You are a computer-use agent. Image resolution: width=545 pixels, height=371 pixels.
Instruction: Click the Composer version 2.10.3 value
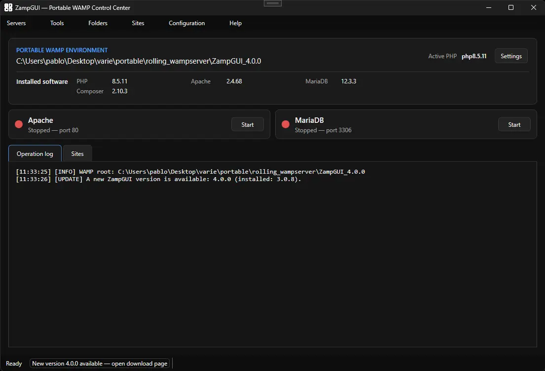[x=119, y=91]
